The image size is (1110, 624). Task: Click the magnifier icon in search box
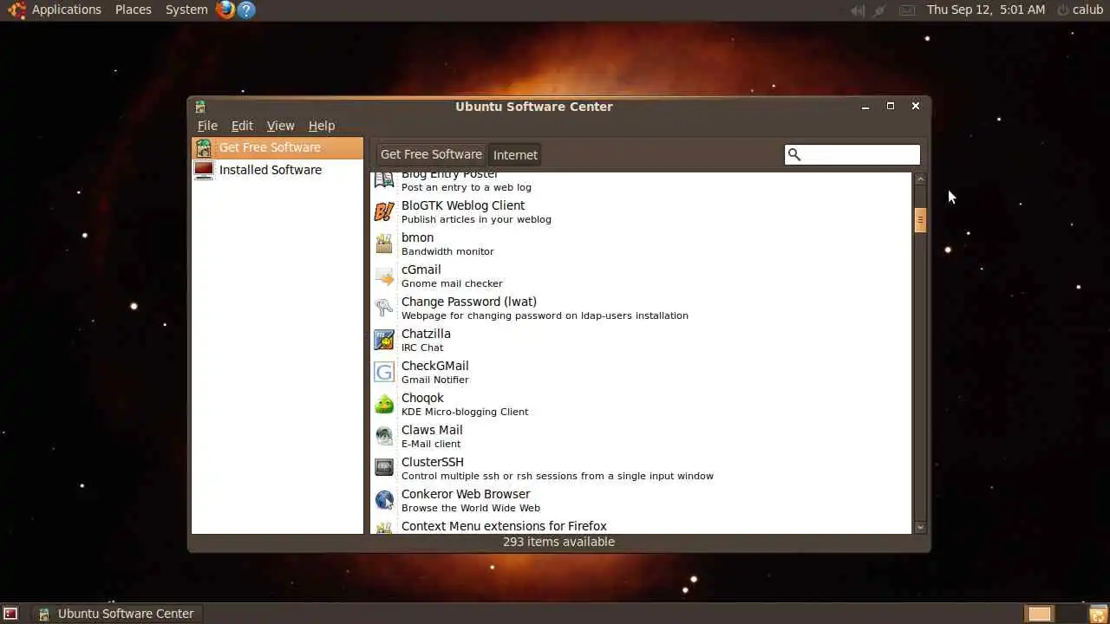[x=793, y=154]
